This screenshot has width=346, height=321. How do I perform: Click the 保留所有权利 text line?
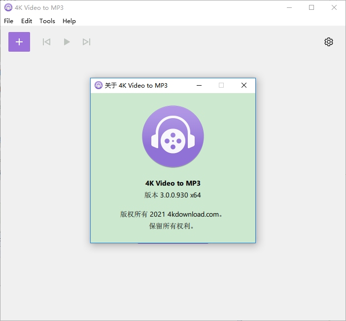pos(171,226)
